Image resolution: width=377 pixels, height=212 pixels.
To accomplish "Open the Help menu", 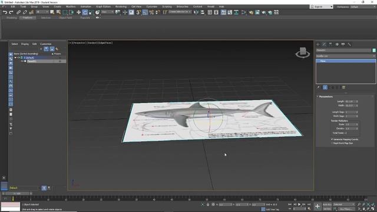I will [221, 6].
